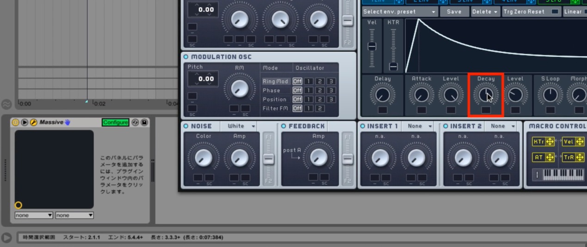
Task: Open the 'Select env. preset' dropdown
Action: (400, 12)
